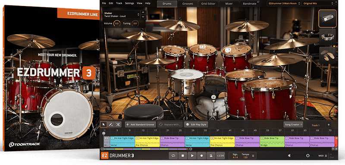
Task: Click the next instrument down arrow
Action: 143,17
